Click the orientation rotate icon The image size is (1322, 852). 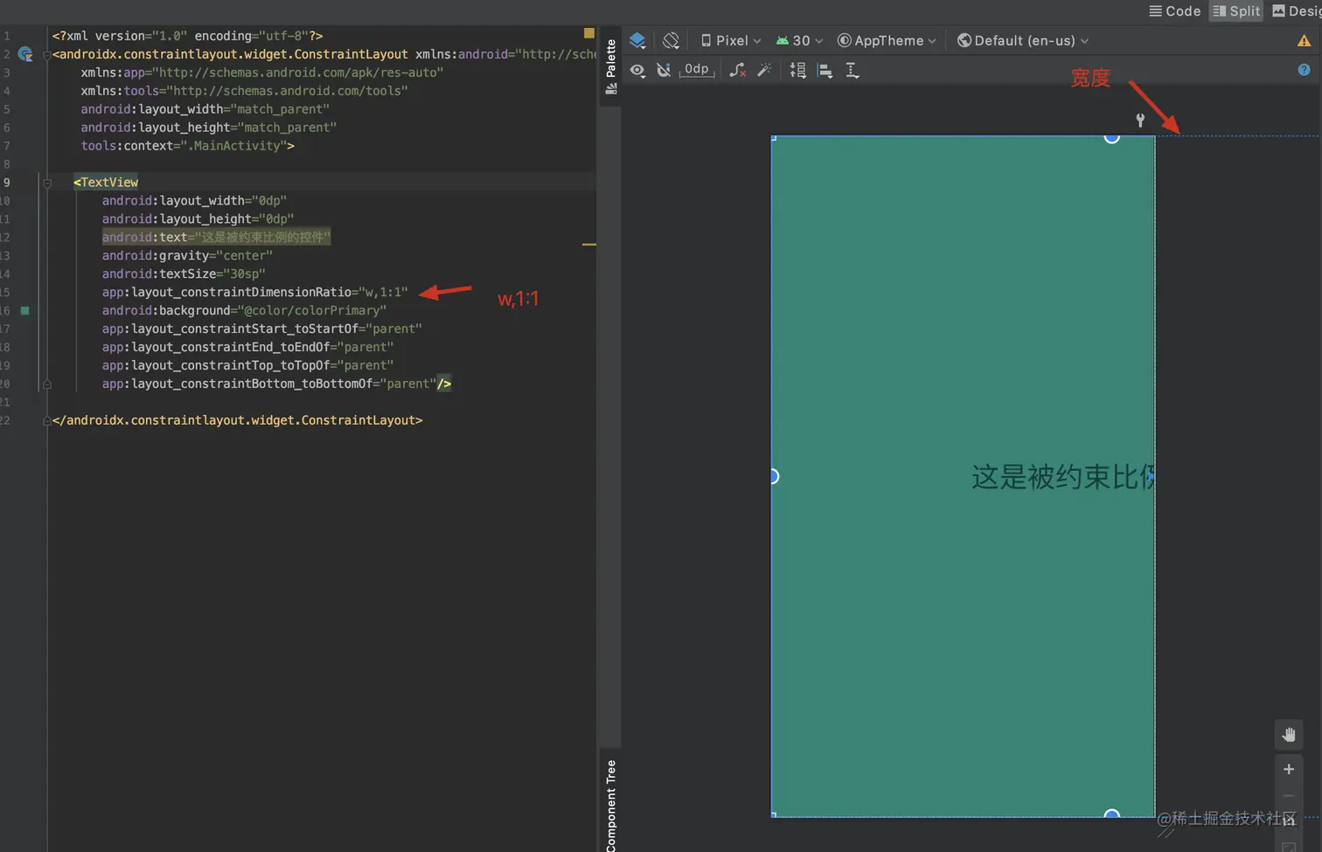pos(671,40)
